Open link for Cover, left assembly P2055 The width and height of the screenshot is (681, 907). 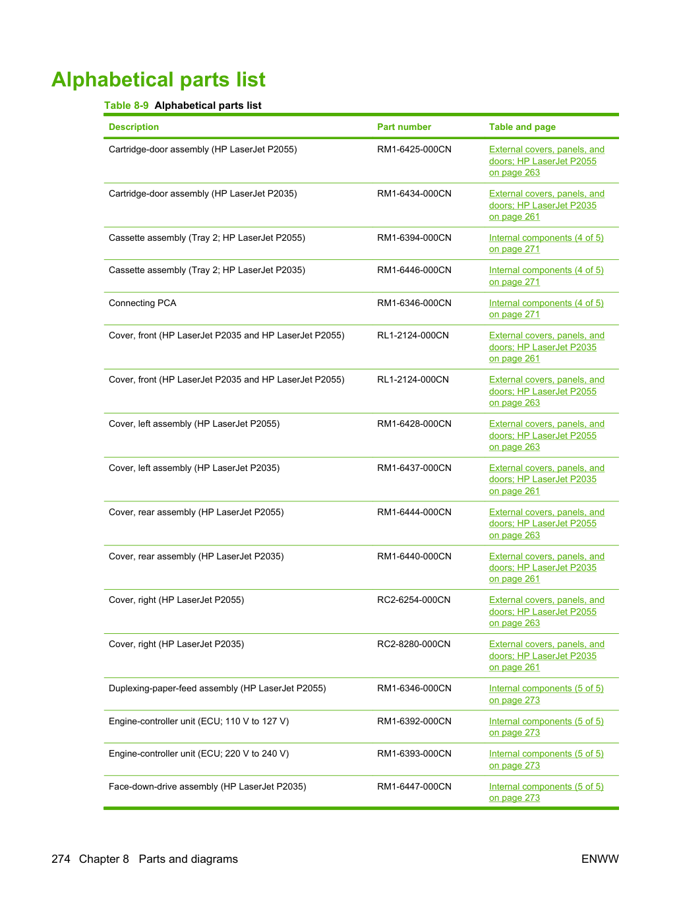pyautogui.click(x=547, y=435)
